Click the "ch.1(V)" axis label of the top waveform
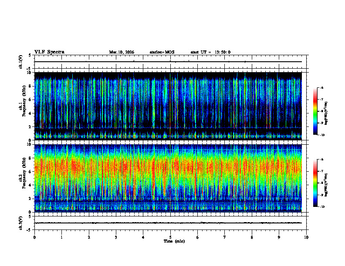This screenshot has height=266, width=345. (21, 62)
